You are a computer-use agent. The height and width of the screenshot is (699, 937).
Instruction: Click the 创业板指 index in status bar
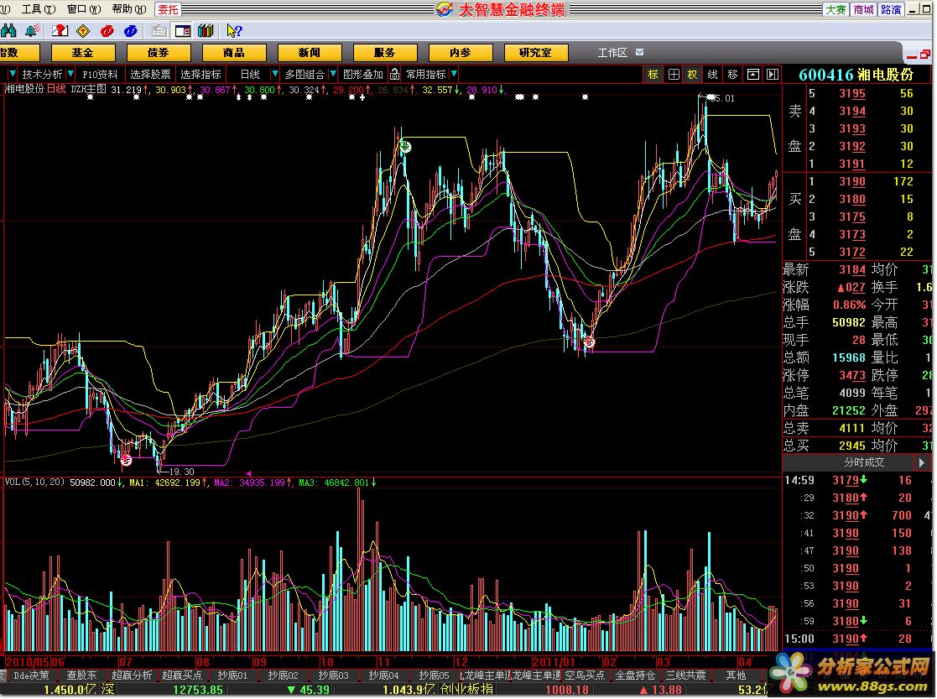coord(466,689)
